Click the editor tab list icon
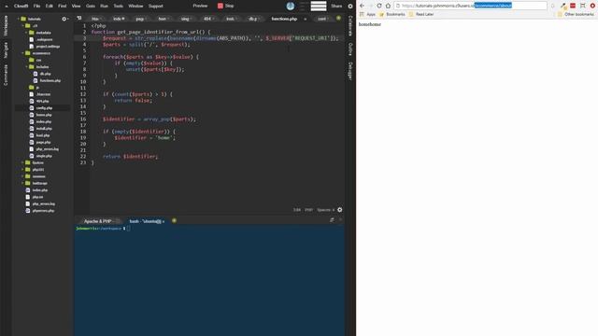The width and height of the screenshot is (598, 336). tap(78, 19)
